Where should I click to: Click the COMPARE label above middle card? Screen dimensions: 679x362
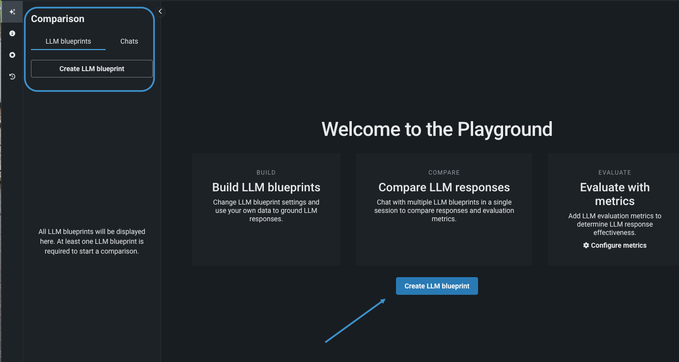click(x=444, y=173)
